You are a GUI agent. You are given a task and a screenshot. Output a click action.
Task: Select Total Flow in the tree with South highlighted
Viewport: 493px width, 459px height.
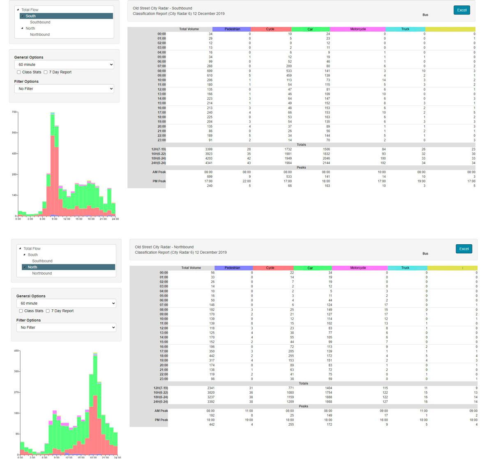(x=30, y=10)
